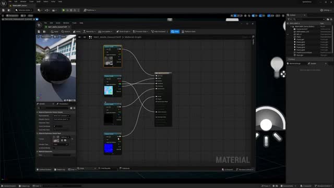This screenshot has height=188, width=334.
Task: Open Help menu of material editor
Action: pyautogui.click(x=81, y=23)
